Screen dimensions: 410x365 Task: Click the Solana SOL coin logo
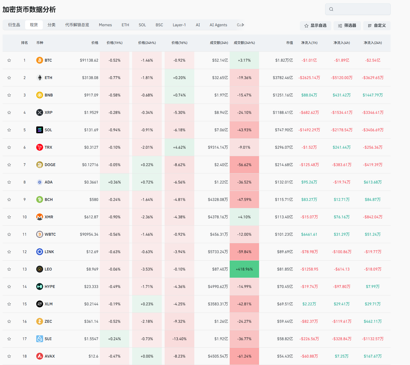click(39, 130)
